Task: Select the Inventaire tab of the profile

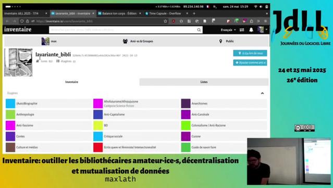Action: 71,82
